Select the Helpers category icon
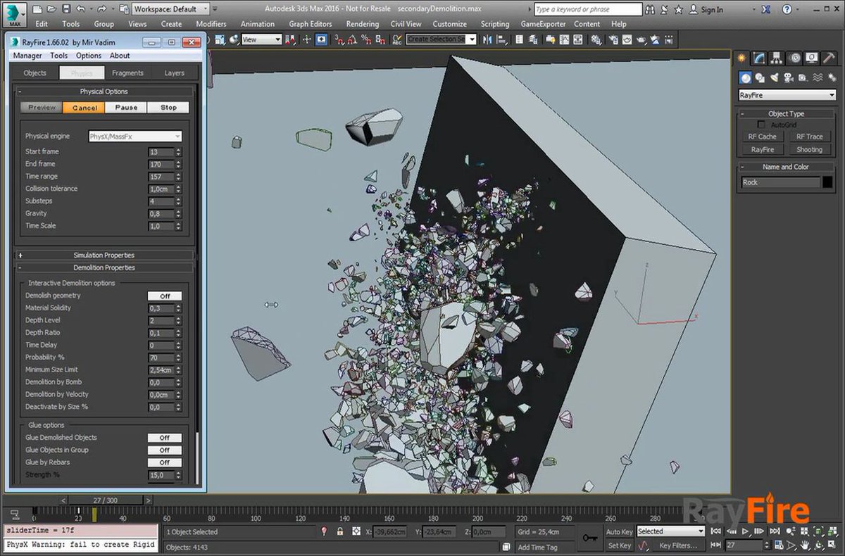Image resolution: width=845 pixels, height=556 pixels. point(804,77)
